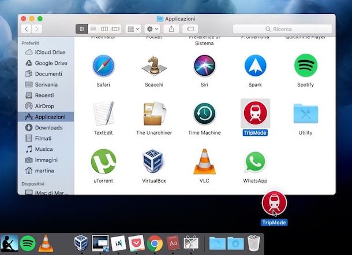Open Pocket from the Dock
This screenshot has height=255, width=352.
(137, 243)
